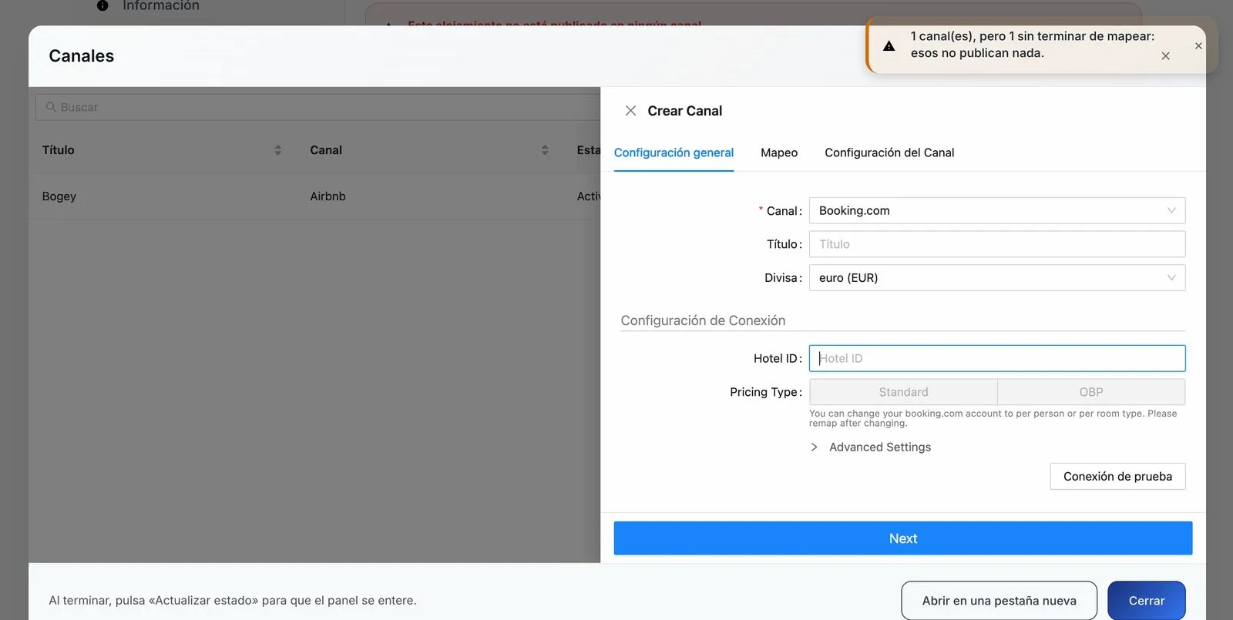Choose the OBP pricing type
This screenshot has width=1233, height=620.
click(x=1091, y=392)
